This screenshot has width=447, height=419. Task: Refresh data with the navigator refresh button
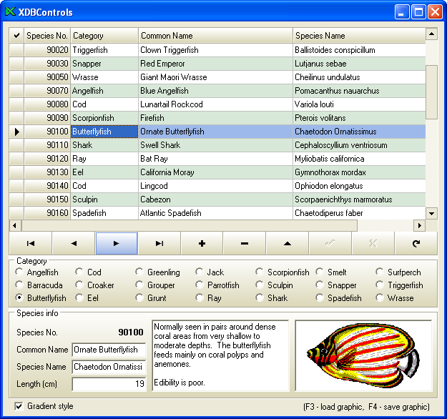click(x=416, y=244)
